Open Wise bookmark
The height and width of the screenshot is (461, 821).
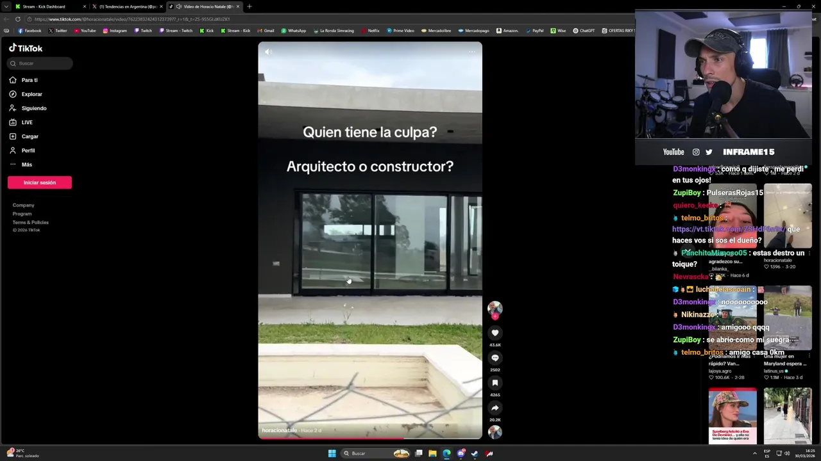558,31
